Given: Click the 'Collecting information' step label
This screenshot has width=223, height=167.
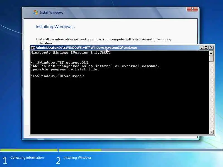Looking at the screenshot, I should [x=27, y=158].
